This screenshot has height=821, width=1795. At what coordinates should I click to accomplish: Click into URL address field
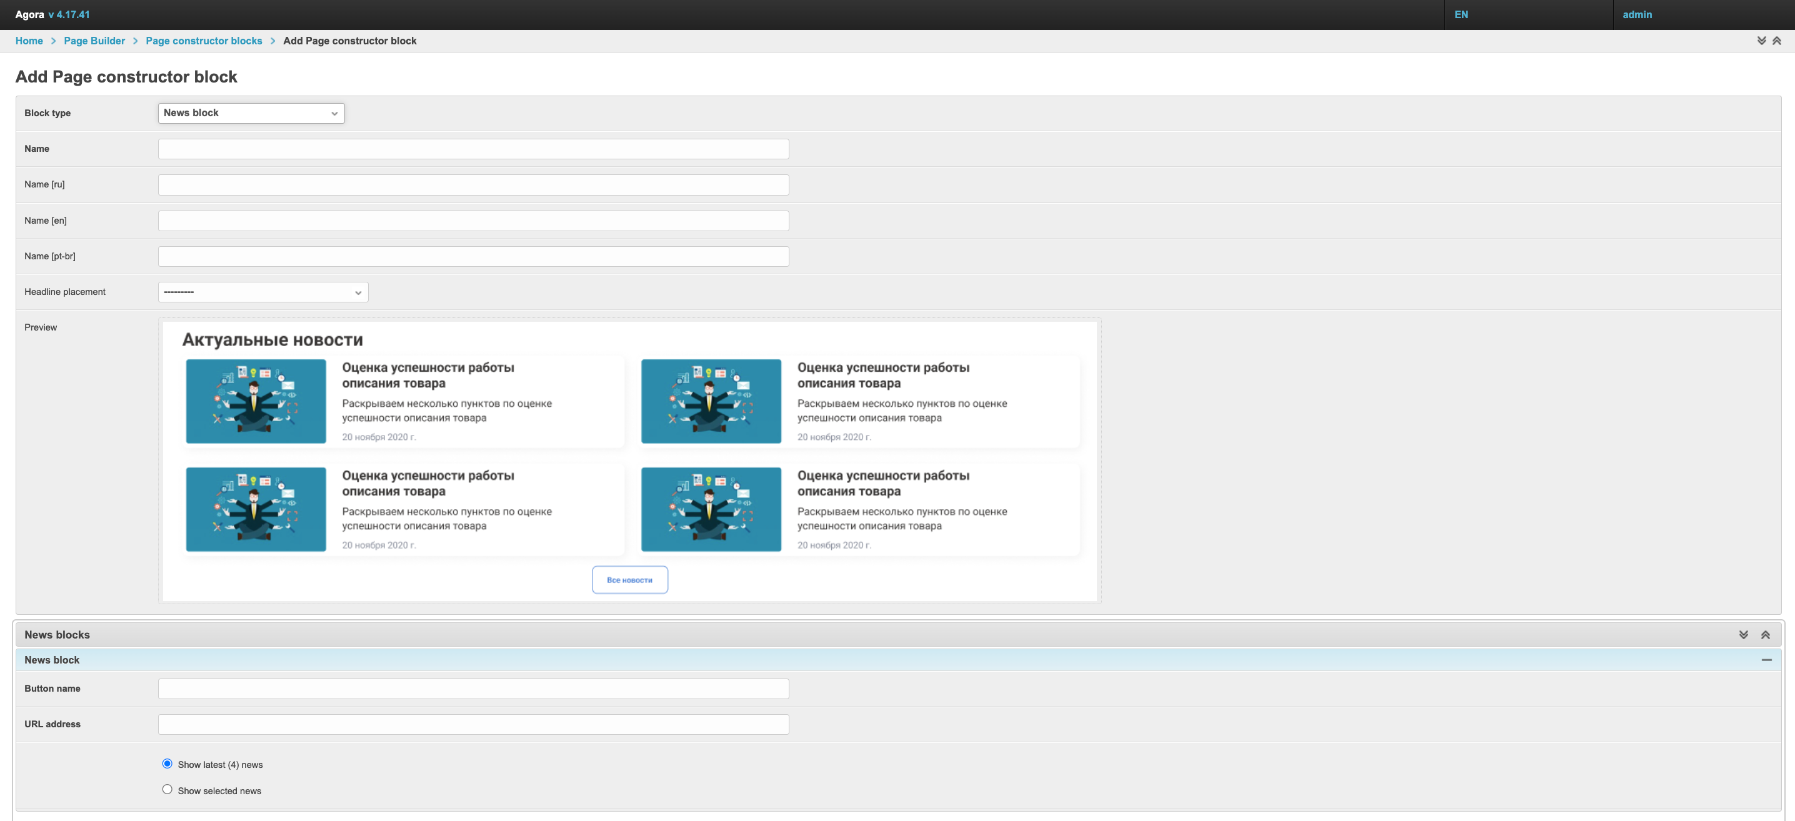[x=473, y=724]
